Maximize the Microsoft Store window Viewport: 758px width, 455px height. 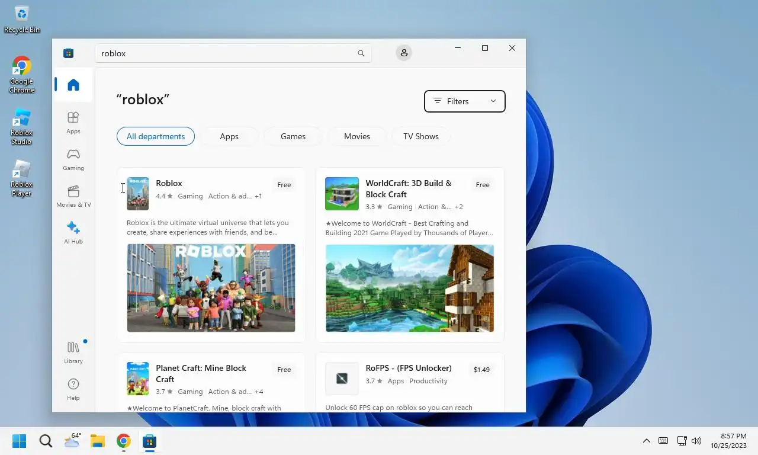[485, 48]
